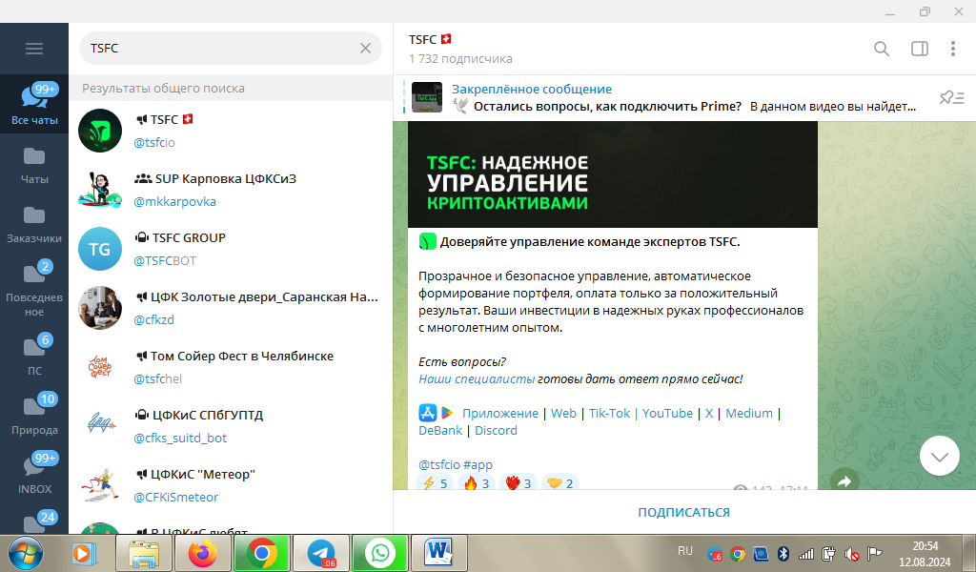Follow the 'Наши специалисты' link
Viewport: 976px width, 572px height.
click(x=477, y=379)
